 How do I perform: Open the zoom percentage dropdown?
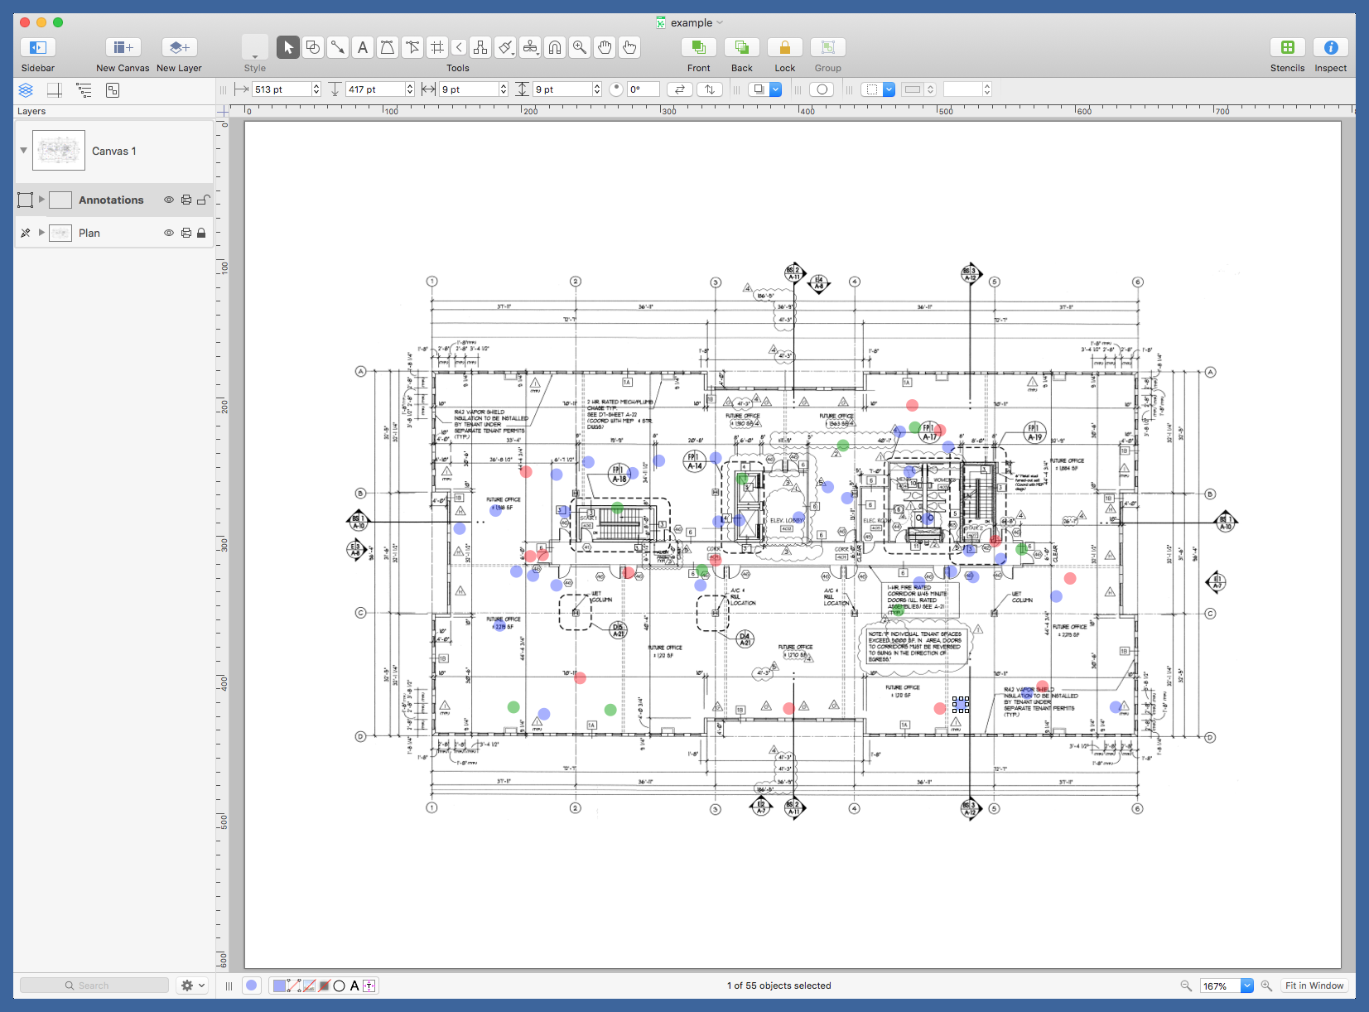tap(1246, 985)
